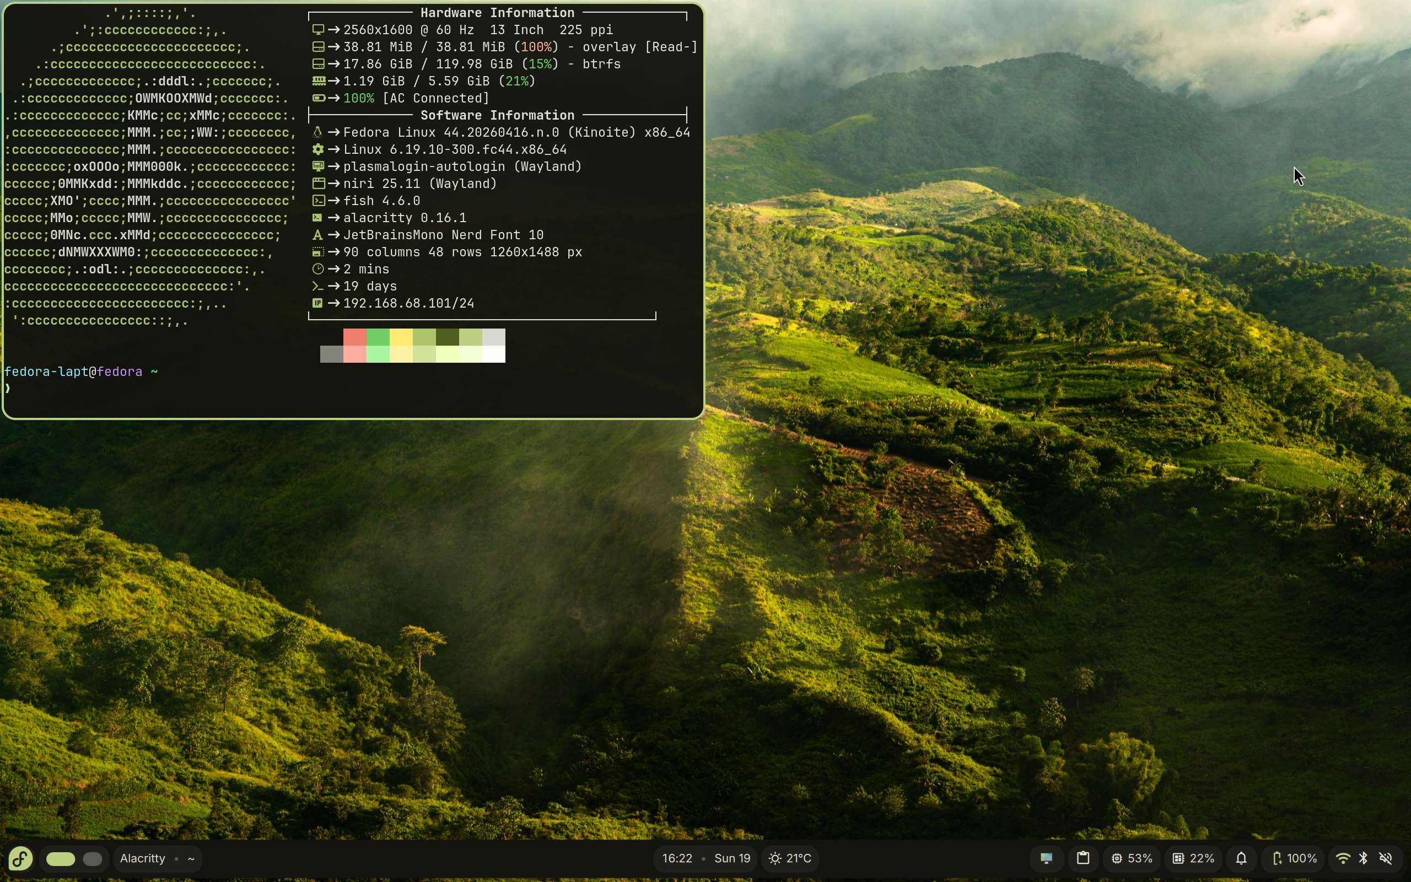Click the Wi-Fi status icon
Image resolution: width=1411 pixels, height=882 pixels.
pyautogui.click(x=1342, y=858)
